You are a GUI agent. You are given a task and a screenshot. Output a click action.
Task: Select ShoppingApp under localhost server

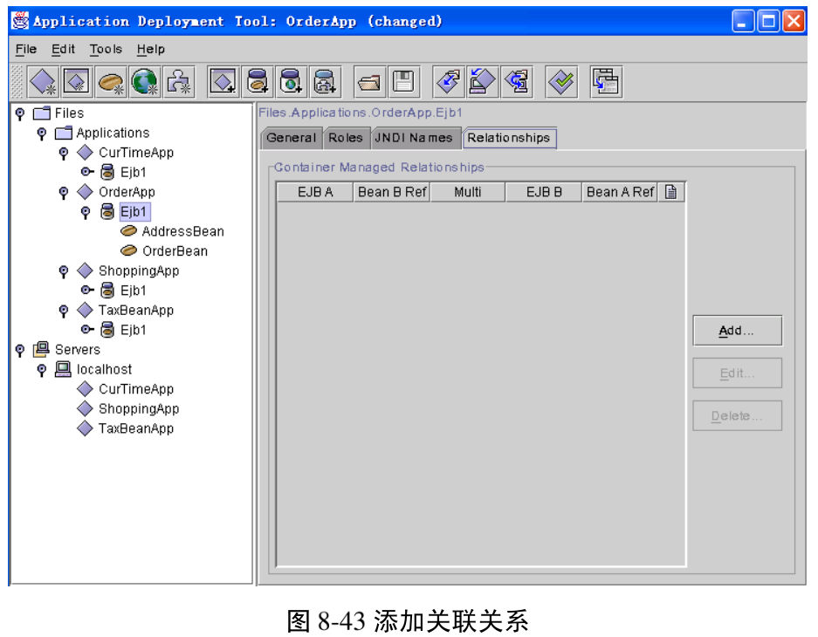[x=139, y=408]
